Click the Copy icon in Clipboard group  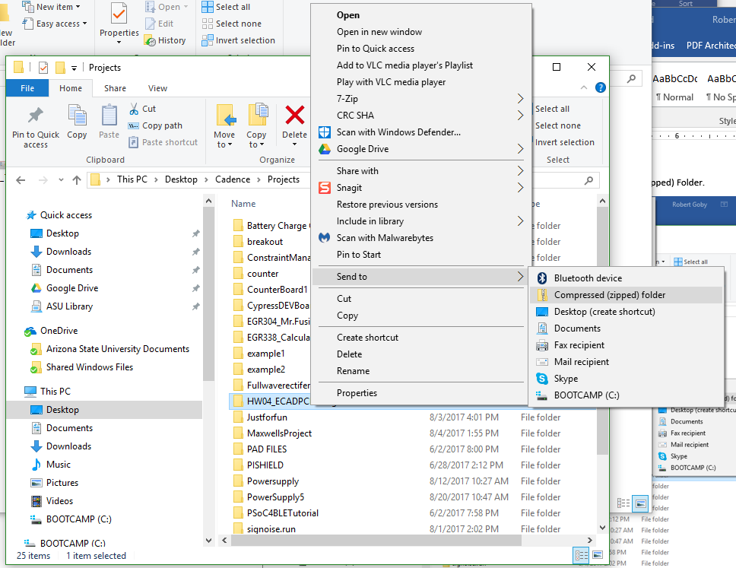77,116
